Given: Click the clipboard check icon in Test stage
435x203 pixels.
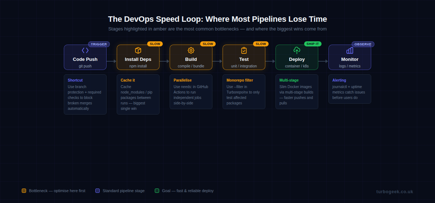Looking at the screenshot, I should [244, 50].
